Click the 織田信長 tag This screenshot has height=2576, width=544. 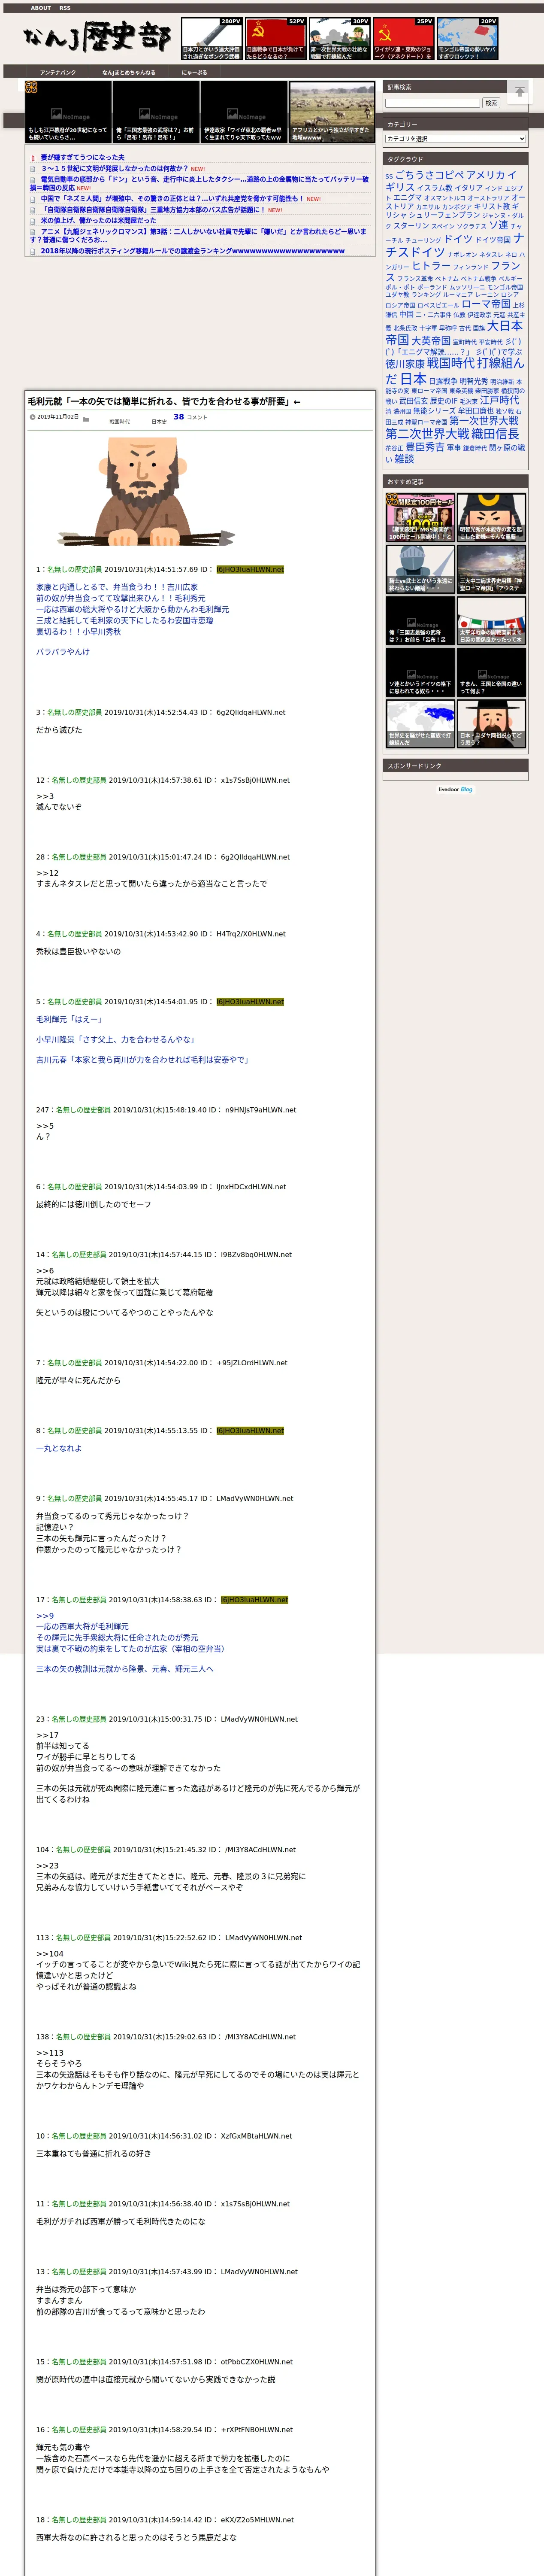point(495,434)
